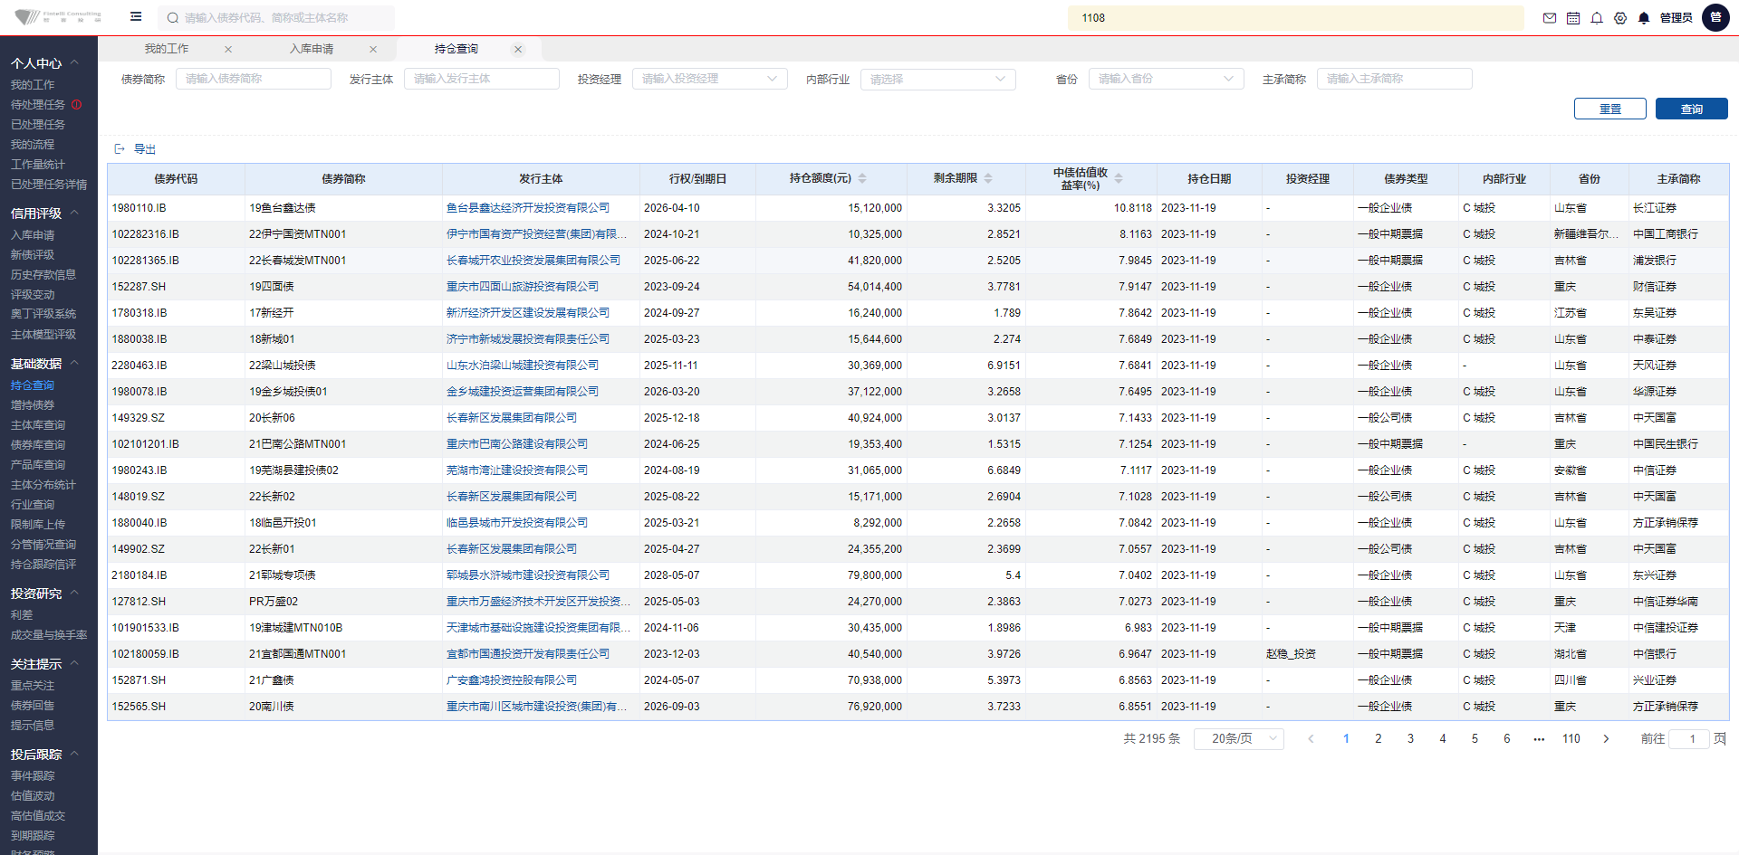The image size is (1739, 855).
Task: Open the round 管 user avatar
Action: click(1715, 17)
